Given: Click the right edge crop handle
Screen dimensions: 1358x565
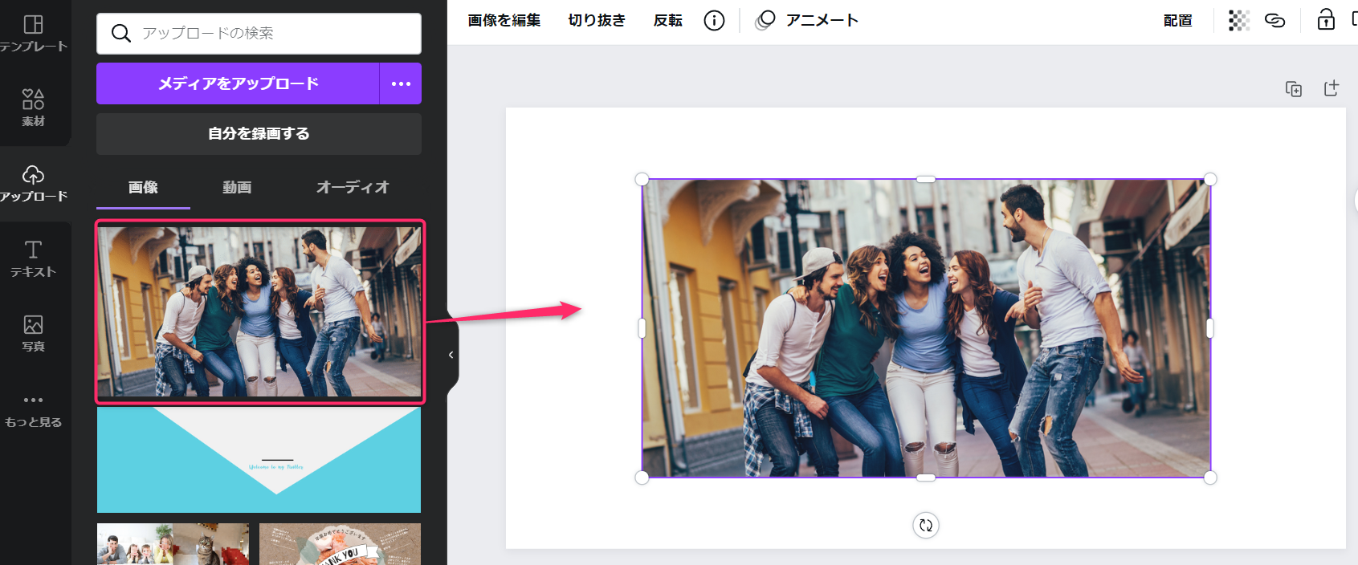Looking at the screenshot, I should 1210,328.
